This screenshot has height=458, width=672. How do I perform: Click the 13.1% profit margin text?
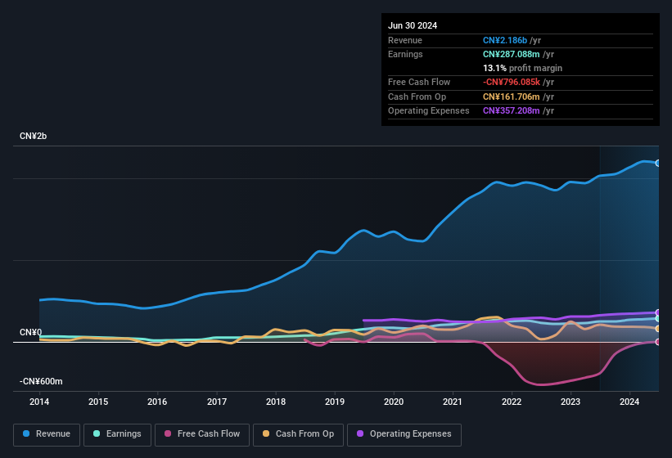522,68
